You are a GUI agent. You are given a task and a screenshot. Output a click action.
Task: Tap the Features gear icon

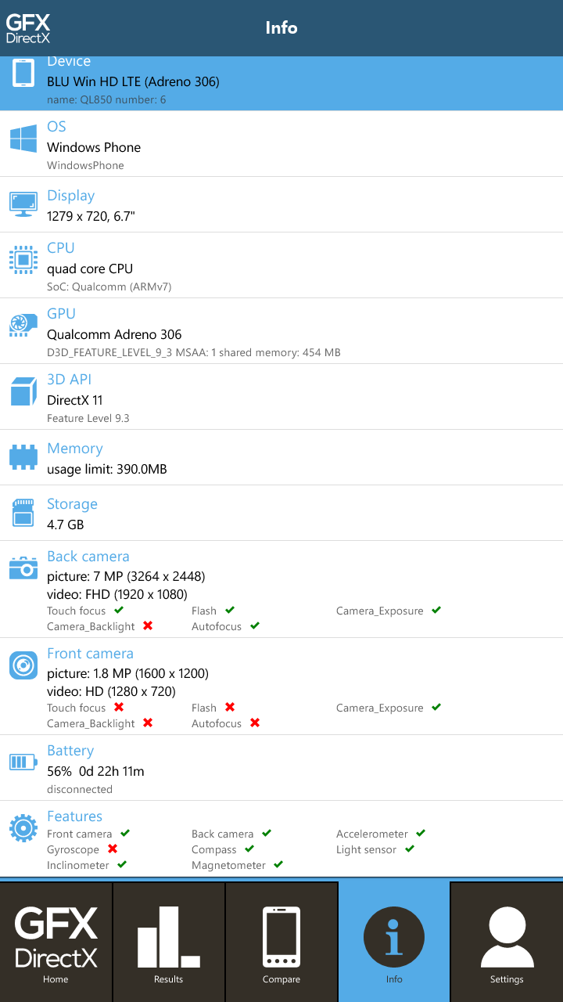23,827
